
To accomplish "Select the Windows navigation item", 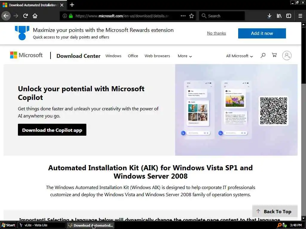I will pyautogui.click(x=113, y=56).
